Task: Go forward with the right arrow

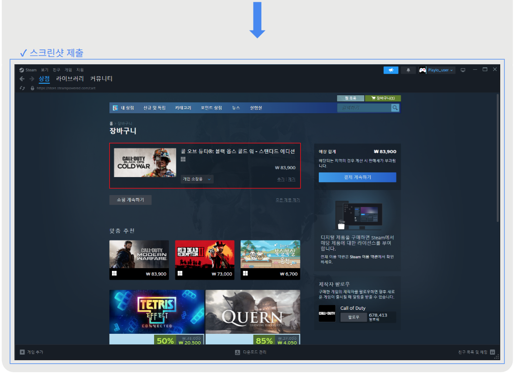Action: point(31,79)
